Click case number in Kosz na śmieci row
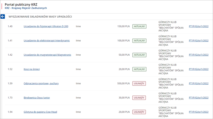This screenshot has width=213, height=119. (x=198, y=69)
